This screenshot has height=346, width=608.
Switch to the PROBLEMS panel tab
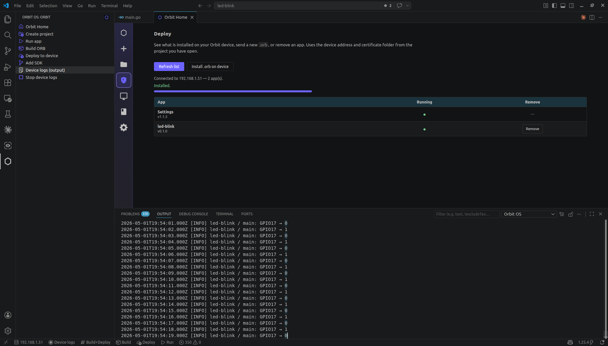click(x=135, y=214)
